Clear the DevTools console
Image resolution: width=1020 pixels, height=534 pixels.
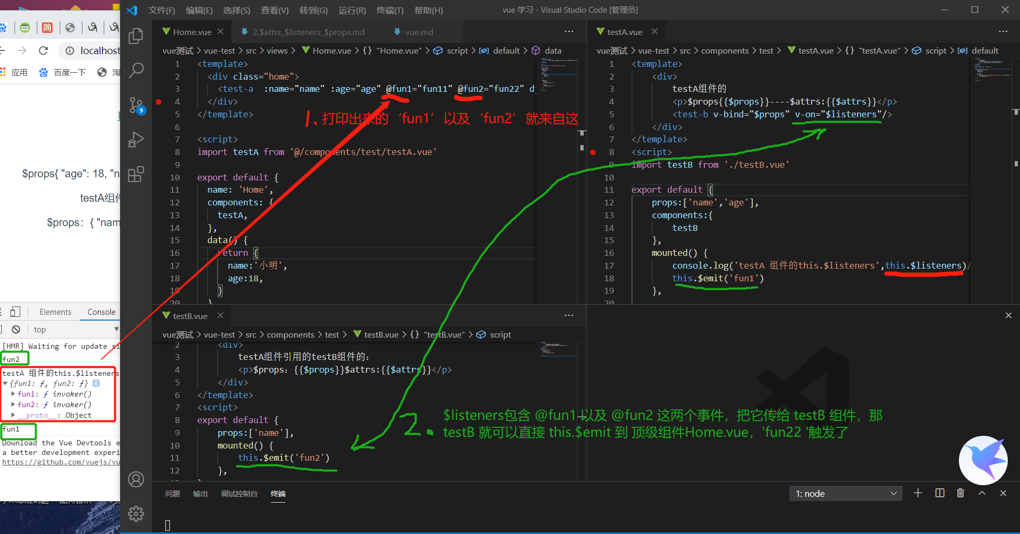pos(16,329)
